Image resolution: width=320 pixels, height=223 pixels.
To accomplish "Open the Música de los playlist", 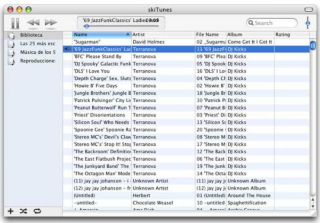I will coord(37,52).
